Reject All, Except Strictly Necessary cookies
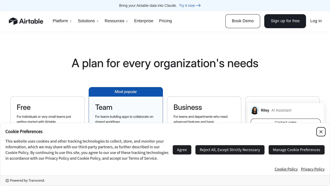The width and height of the screenshot is (330, 186). click(230, 150)
